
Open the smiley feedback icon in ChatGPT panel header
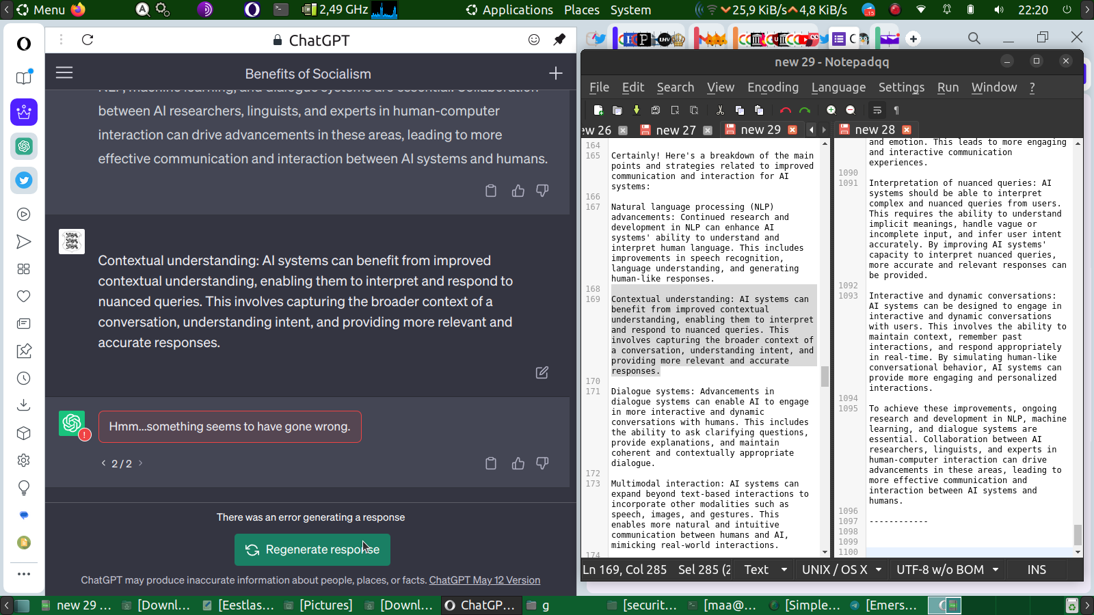[x=534, y=40]
